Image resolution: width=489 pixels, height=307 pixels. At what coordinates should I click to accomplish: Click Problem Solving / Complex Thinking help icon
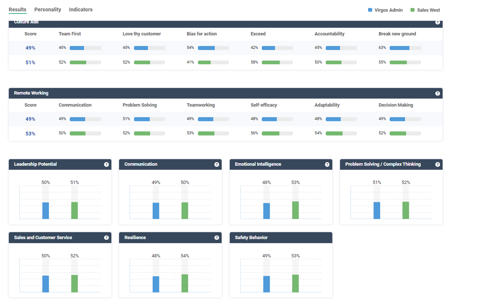point(437,164)
